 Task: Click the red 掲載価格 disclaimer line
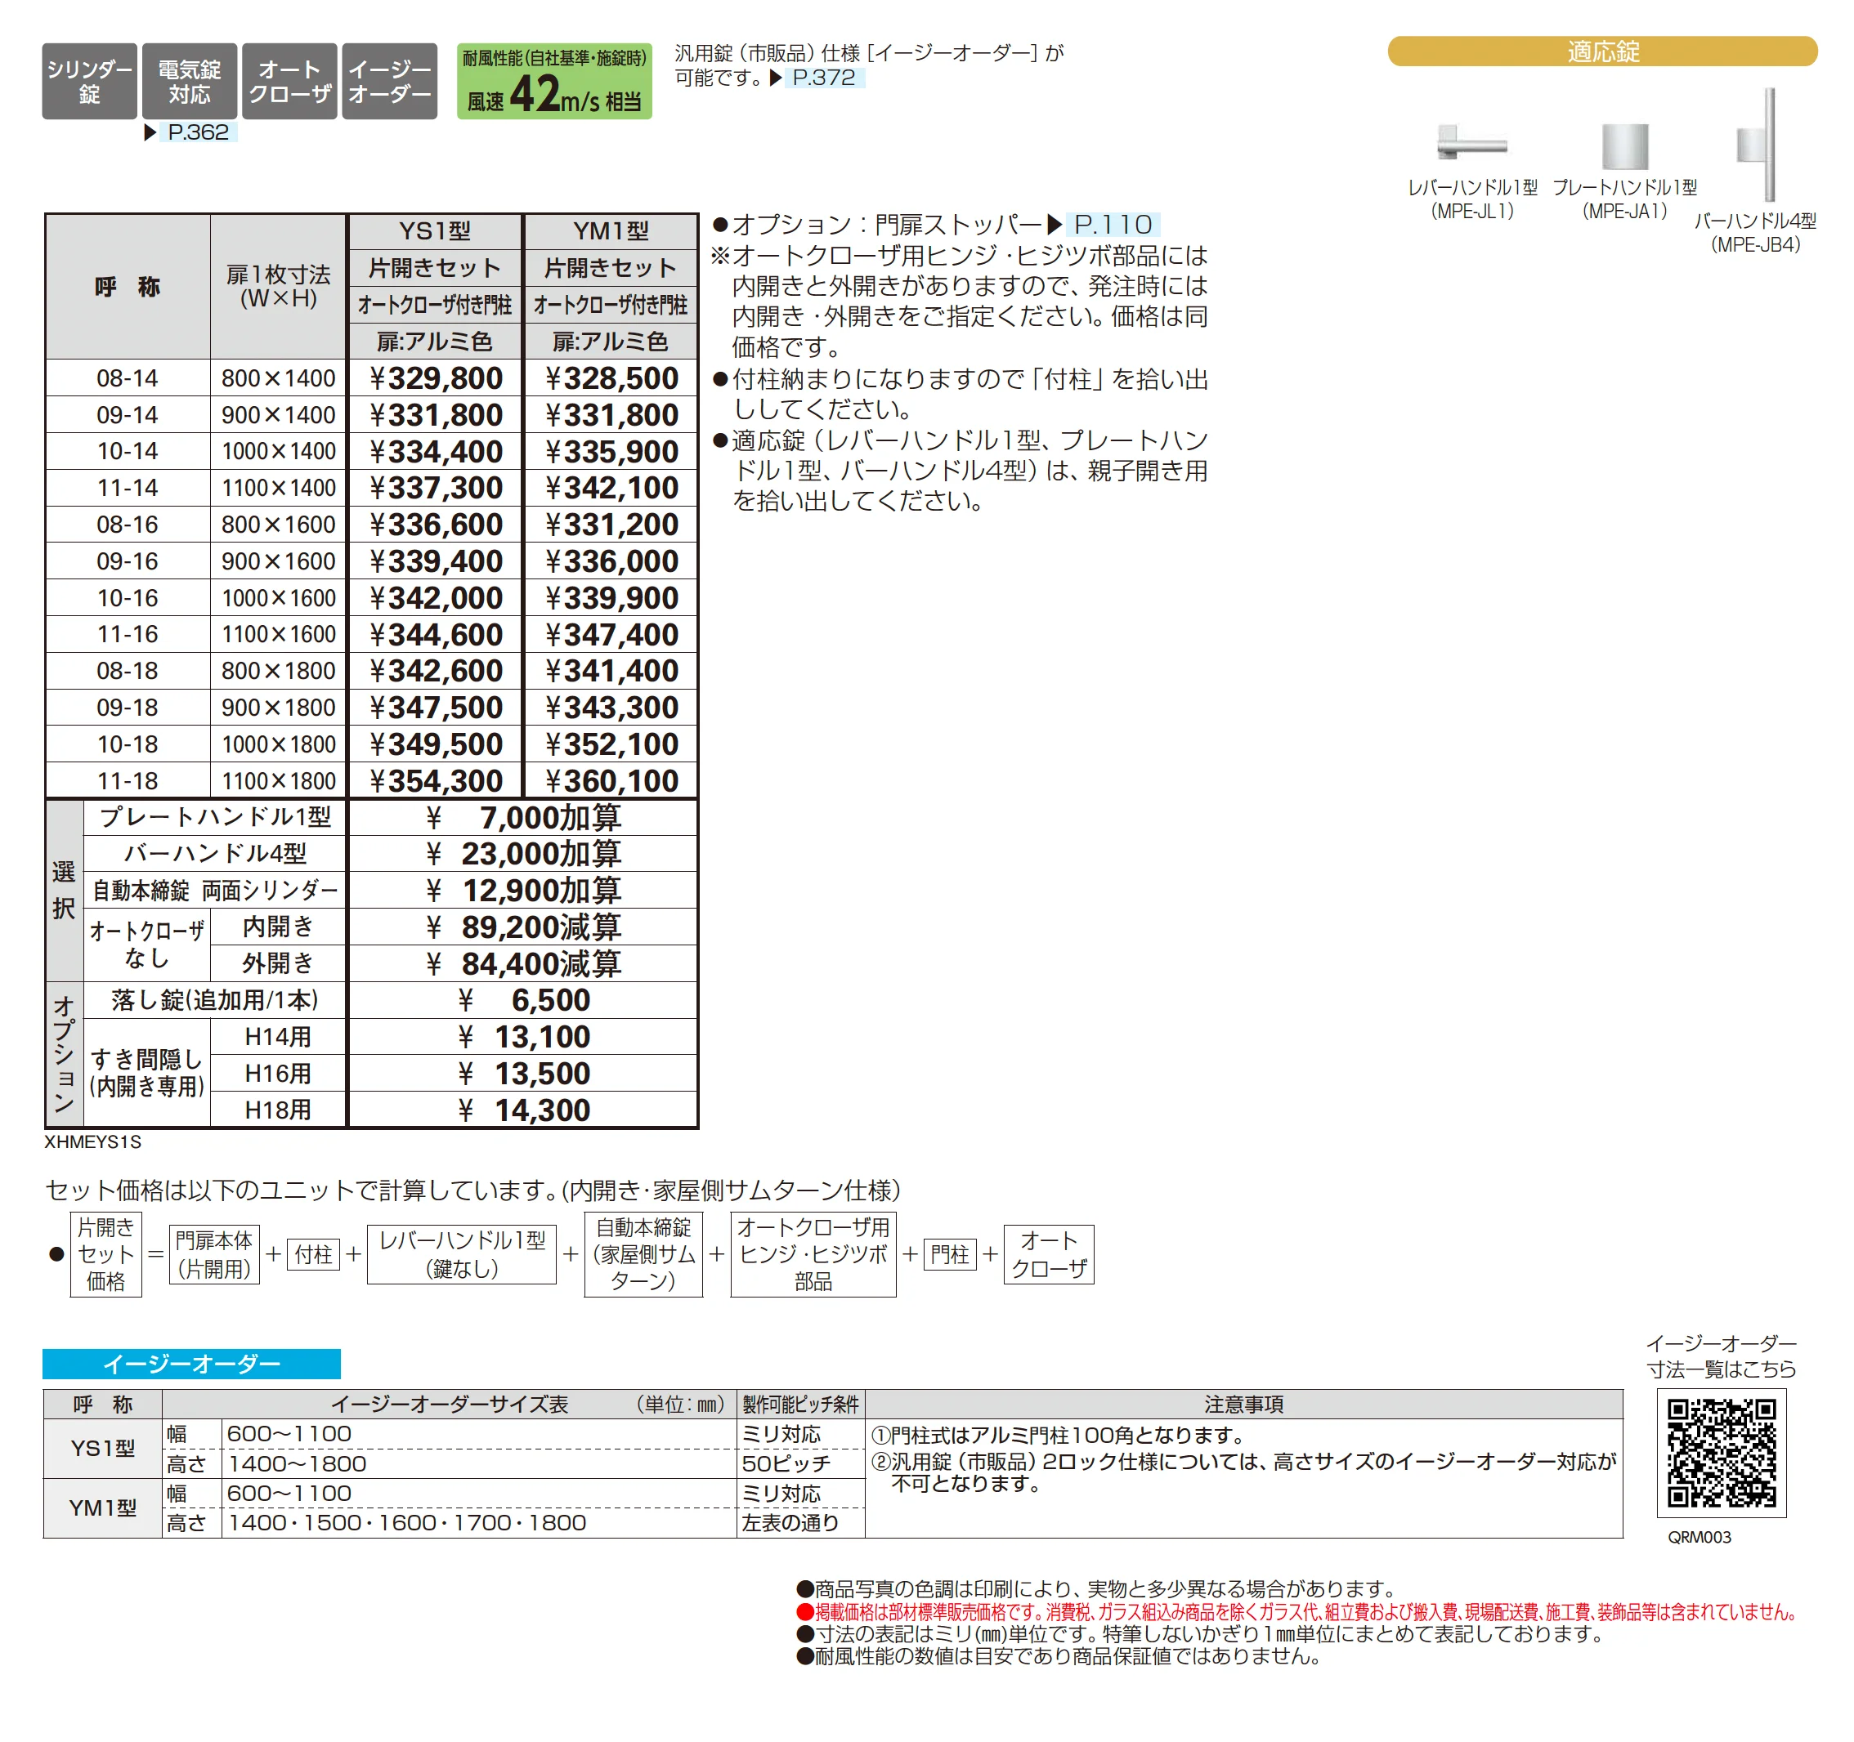point(1296,1612)
